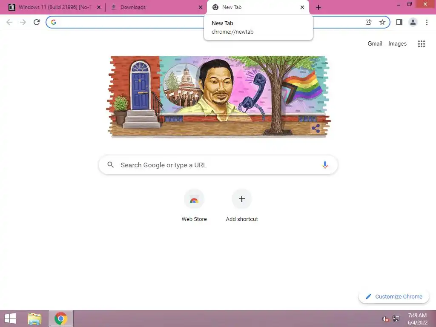The height and width of the screenshot is (327, 436).
Task: Bookmark this tab with star icon
Action: point(382,22)
